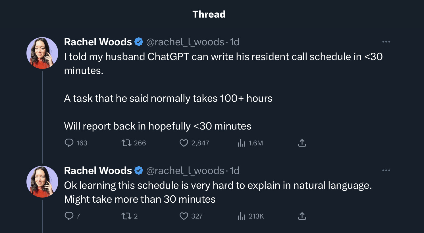Open the second tweet about natural language

[218, 192]
